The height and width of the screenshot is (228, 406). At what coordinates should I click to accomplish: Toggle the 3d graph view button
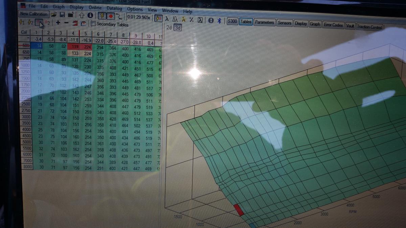(177, 28)
